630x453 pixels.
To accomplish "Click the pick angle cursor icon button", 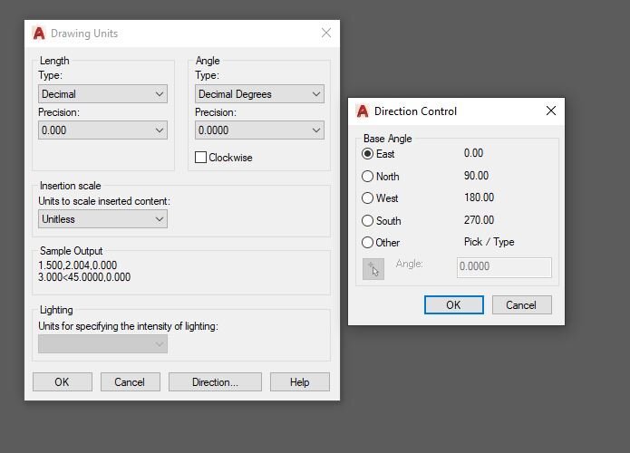I will 373,269.
